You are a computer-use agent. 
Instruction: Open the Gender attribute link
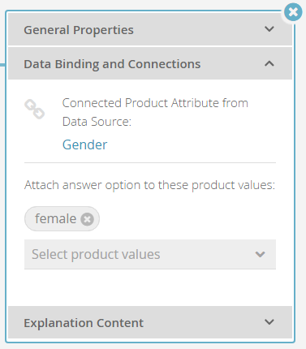tap(85, 144)
